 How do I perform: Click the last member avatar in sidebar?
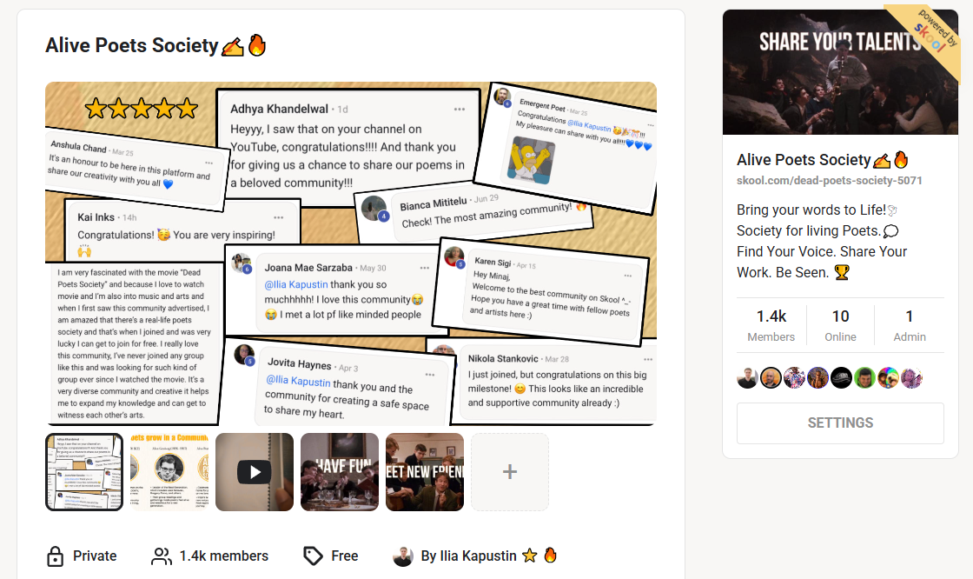pyautogui.click(x=911, y=378)
